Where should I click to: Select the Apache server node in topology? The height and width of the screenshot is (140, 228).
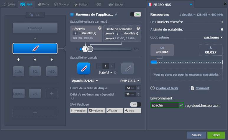(x=35, y=48)
